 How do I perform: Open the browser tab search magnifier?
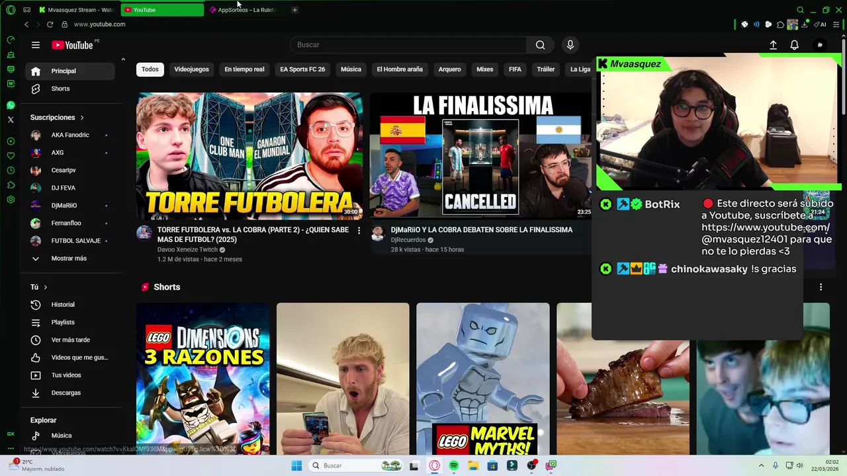coord(800,10)
